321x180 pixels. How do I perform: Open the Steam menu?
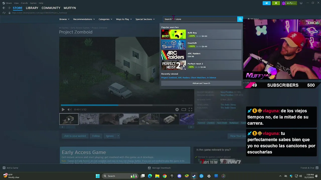(7, 3)
